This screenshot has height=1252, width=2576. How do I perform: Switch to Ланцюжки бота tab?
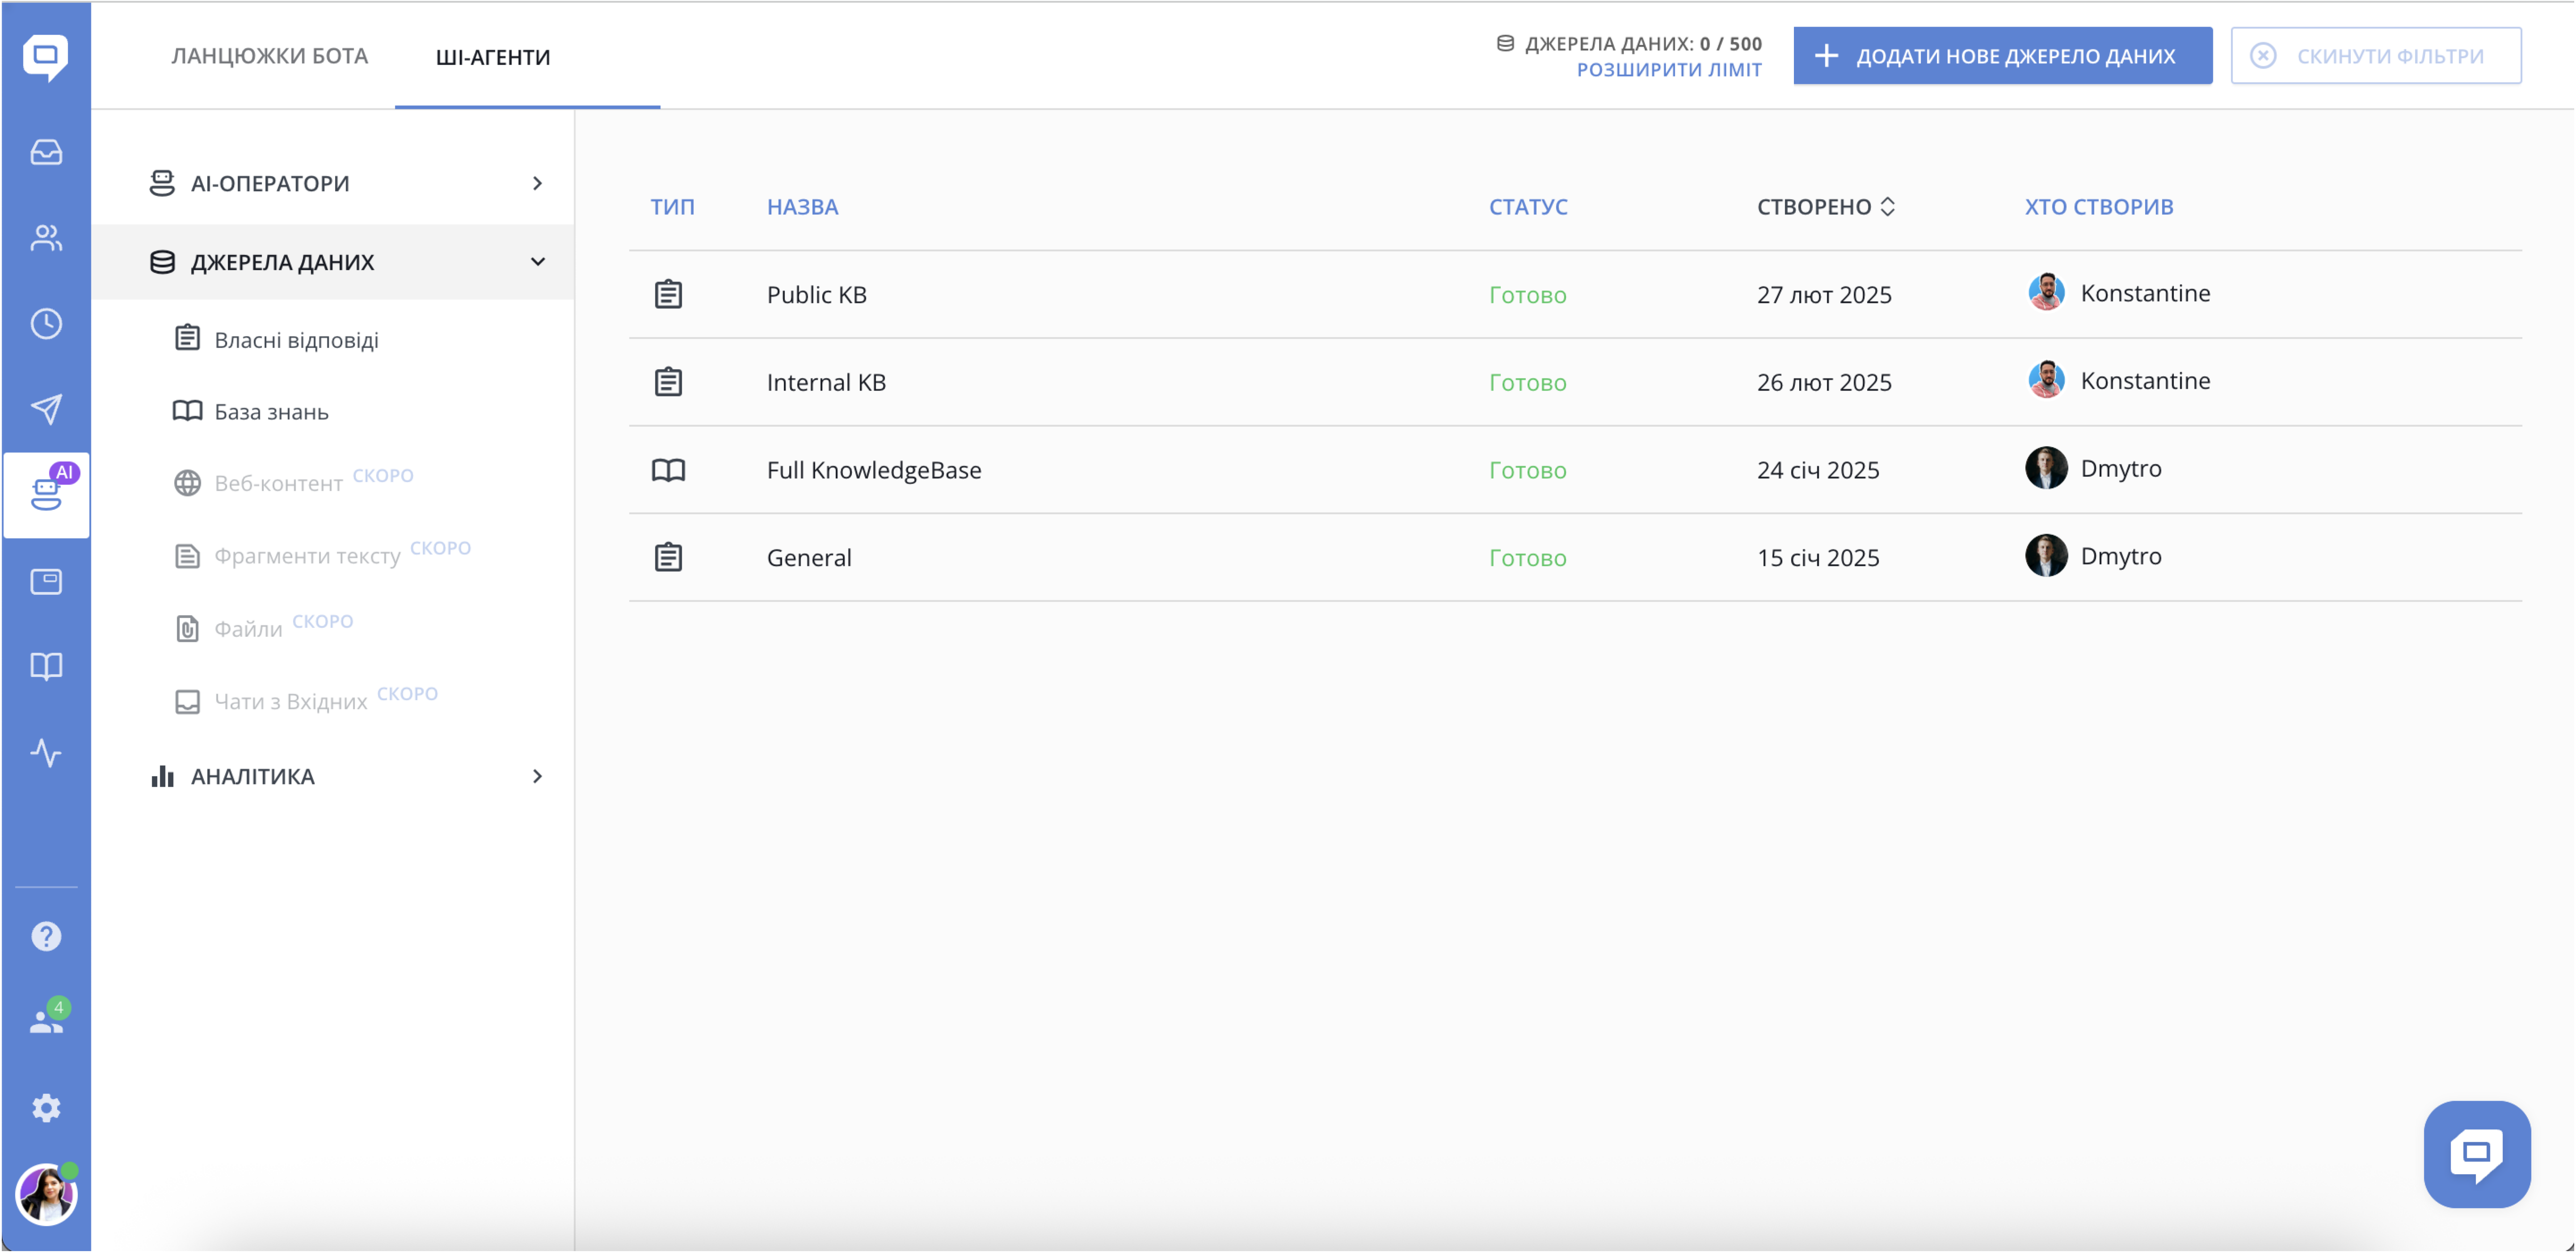click(x=269, y=56)
